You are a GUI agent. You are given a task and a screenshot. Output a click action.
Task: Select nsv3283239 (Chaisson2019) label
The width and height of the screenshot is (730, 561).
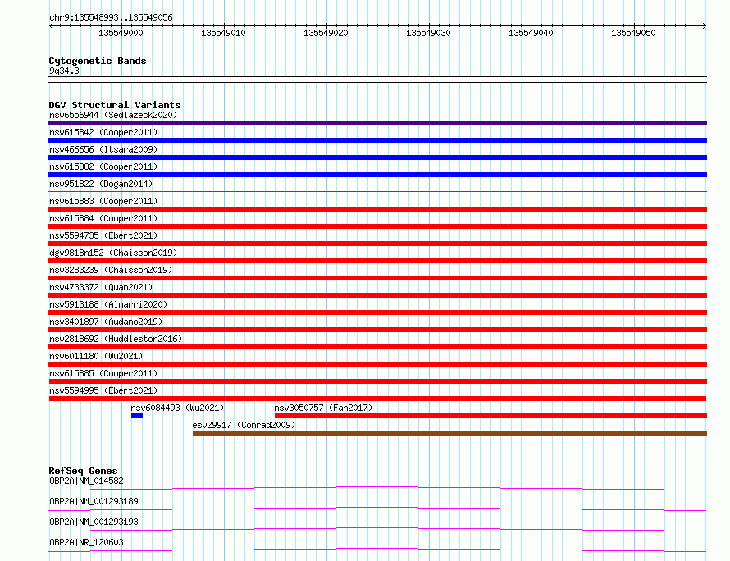111,270
